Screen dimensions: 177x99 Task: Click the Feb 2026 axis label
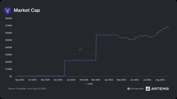coord(84,80)
